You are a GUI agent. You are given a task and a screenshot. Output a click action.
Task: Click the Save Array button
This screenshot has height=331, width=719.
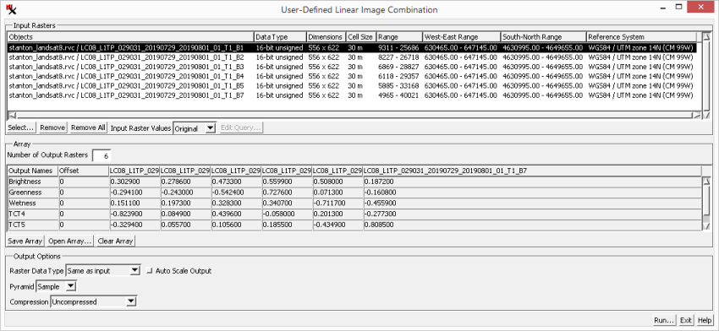click(x=25, y=241)
